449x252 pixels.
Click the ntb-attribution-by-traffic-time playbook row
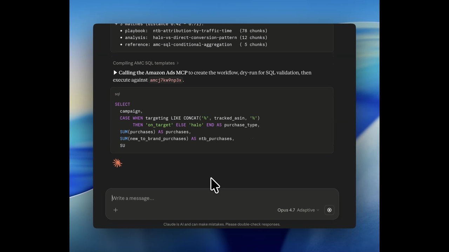193,31
